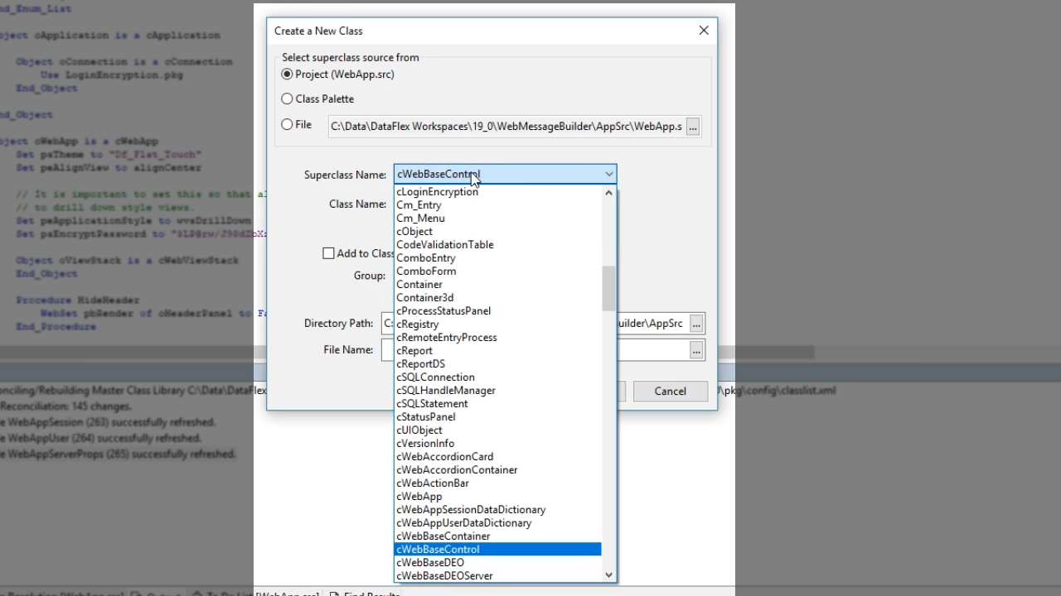This screenshot has width=1061, height=596.
Task: Click the dropdown list scroll-up arrow
Action: pos(608,193)
